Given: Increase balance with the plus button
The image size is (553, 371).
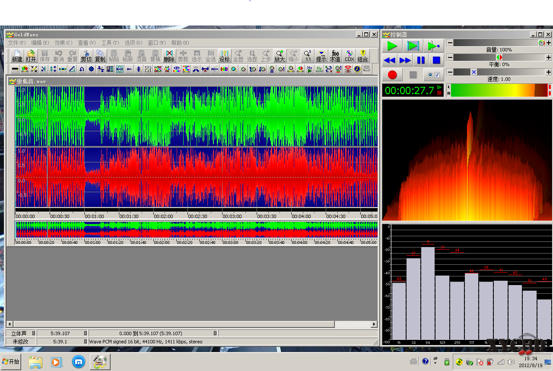Looking at the screenshot, I should [x=549, y=57].
